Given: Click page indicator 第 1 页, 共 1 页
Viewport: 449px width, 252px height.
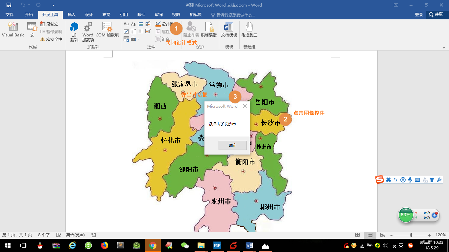Looking at the screenshot, I should pos(17,235).
